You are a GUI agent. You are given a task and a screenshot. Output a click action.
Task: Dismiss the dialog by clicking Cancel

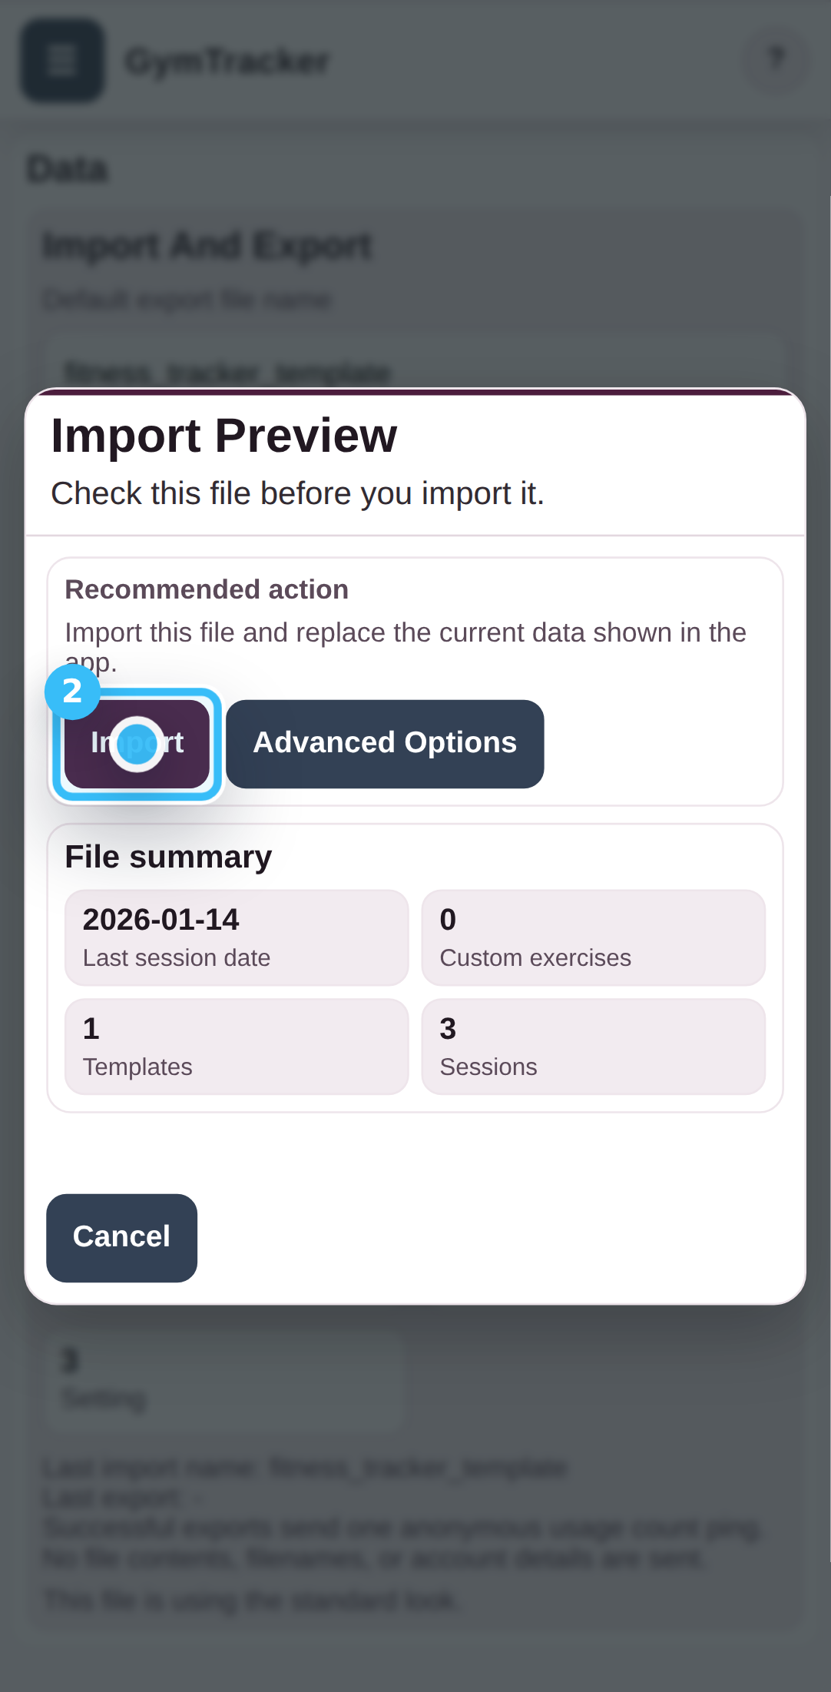point(121,1237)
